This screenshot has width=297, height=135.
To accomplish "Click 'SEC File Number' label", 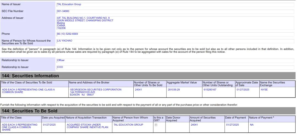I will point(12,11).
